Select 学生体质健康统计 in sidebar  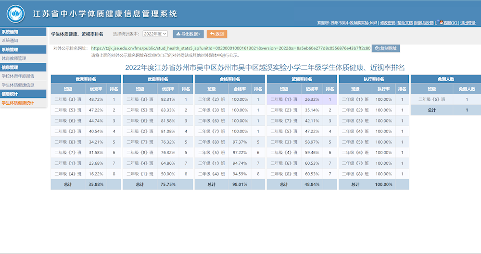coord(23,103)
